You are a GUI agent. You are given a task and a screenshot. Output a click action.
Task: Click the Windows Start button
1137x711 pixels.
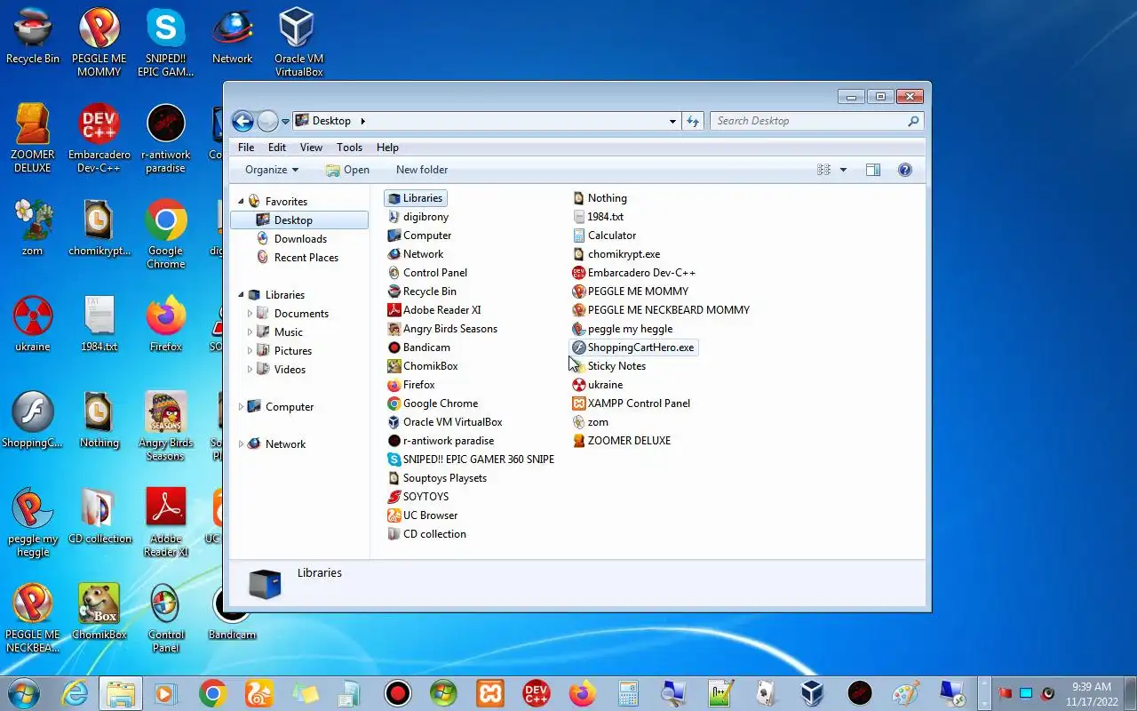point(23,693)
